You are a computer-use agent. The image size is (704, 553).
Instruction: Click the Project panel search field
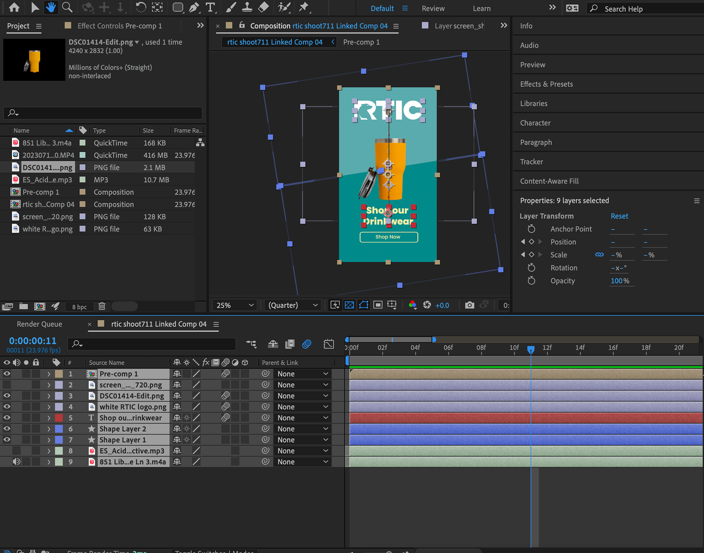tap(103, 113)
